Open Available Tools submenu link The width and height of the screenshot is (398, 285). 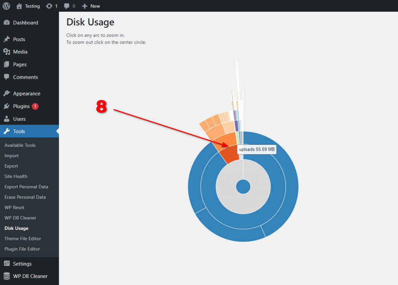20,145
